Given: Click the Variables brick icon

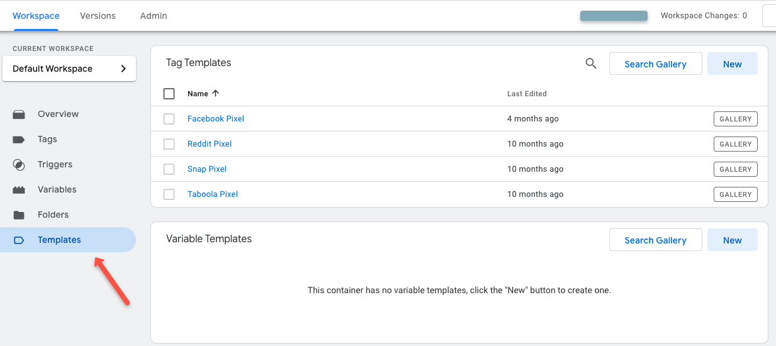Looking at the screenshot, I should [19, 189].
